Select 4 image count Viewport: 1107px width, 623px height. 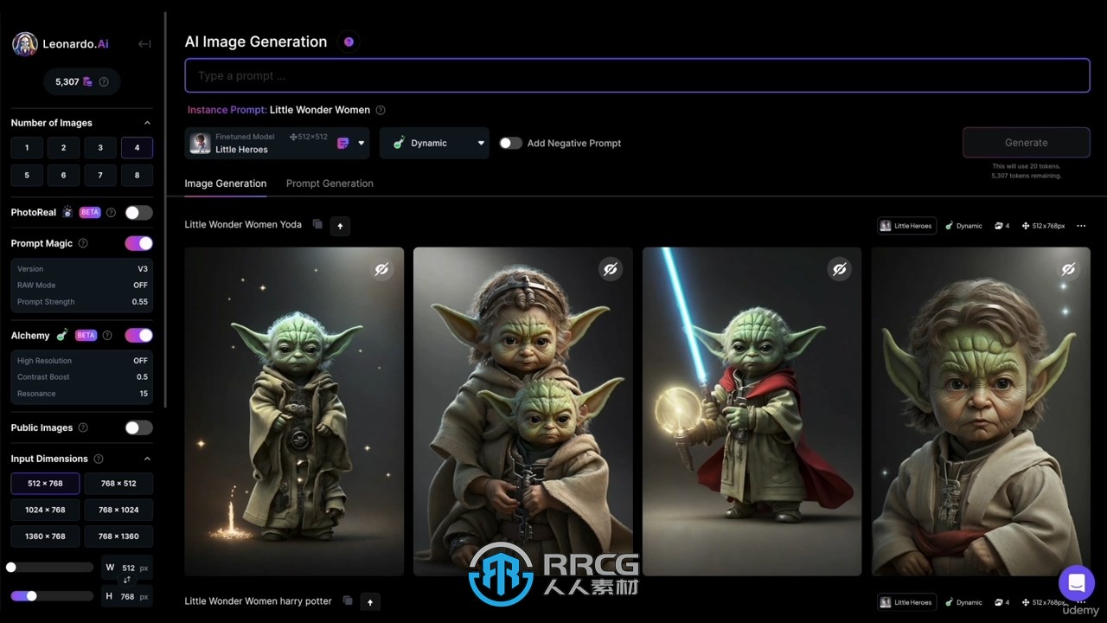pos(137,148)
